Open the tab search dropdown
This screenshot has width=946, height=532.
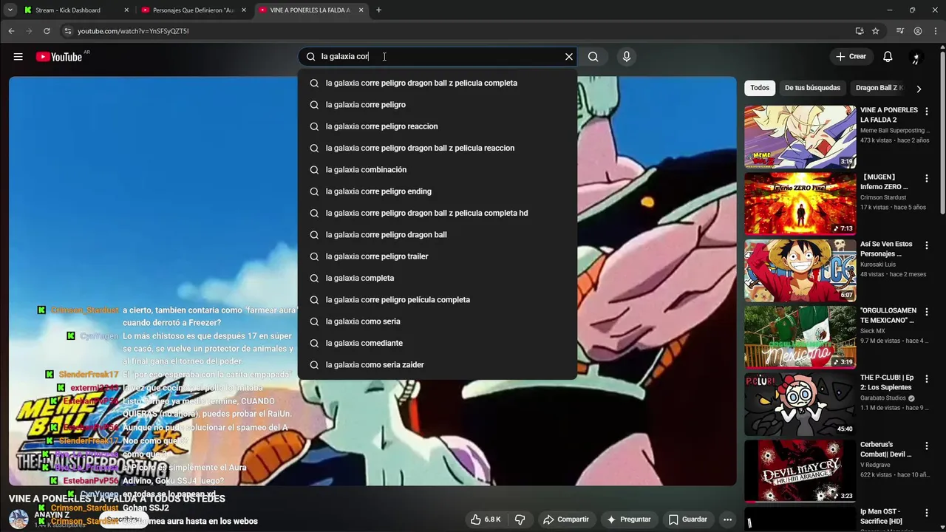coord(10,10)
